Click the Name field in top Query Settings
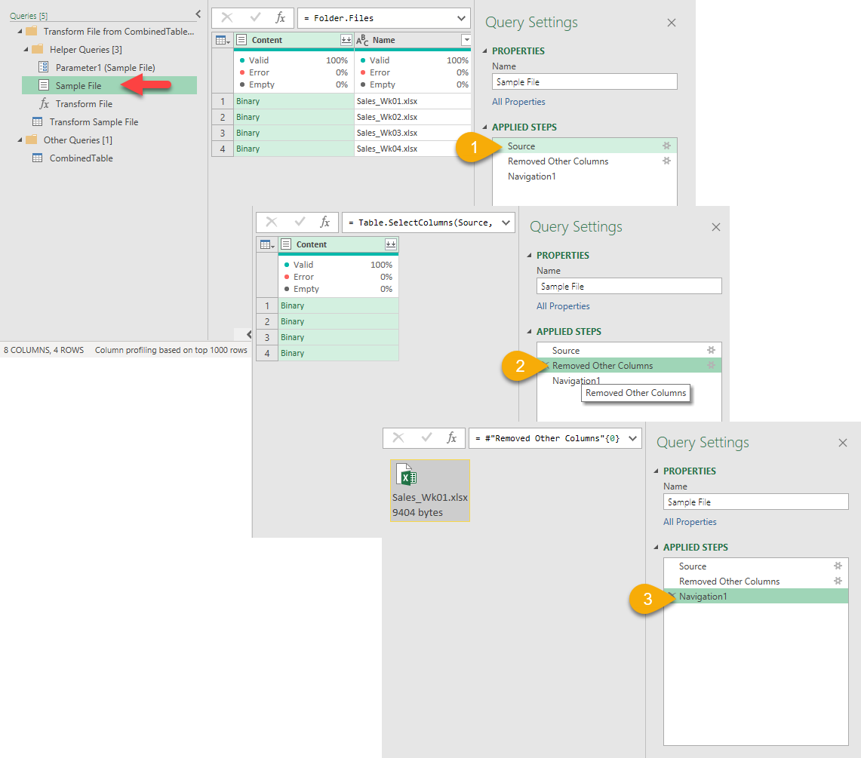The height and width of the screenshot is (758, 861). (584, 82)
